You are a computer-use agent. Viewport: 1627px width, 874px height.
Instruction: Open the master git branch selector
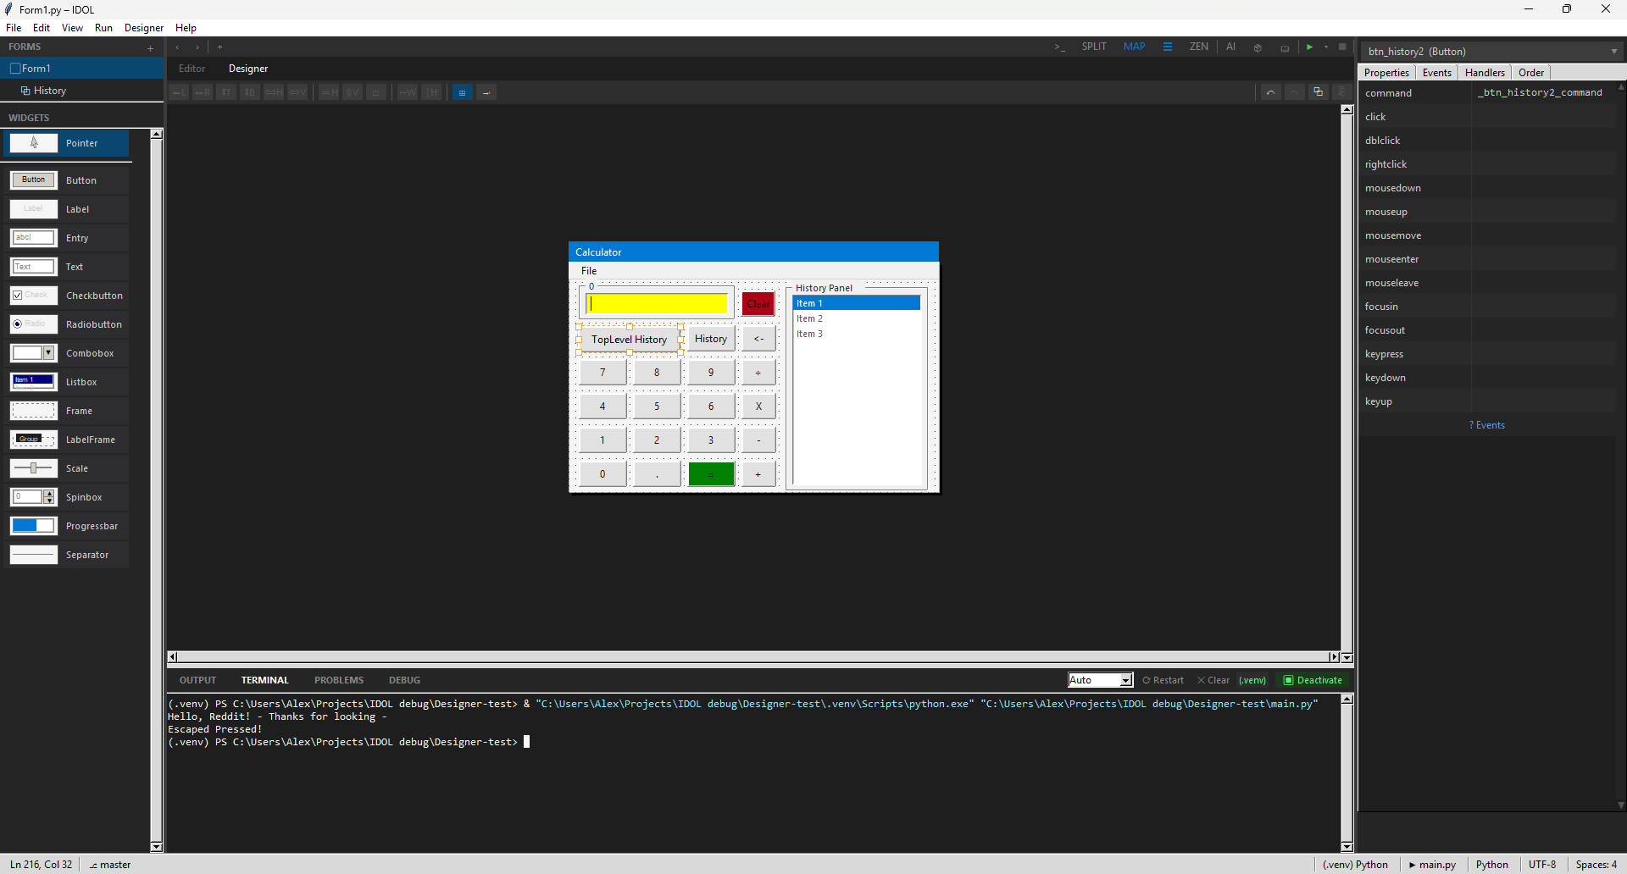(x=110, y=865)
